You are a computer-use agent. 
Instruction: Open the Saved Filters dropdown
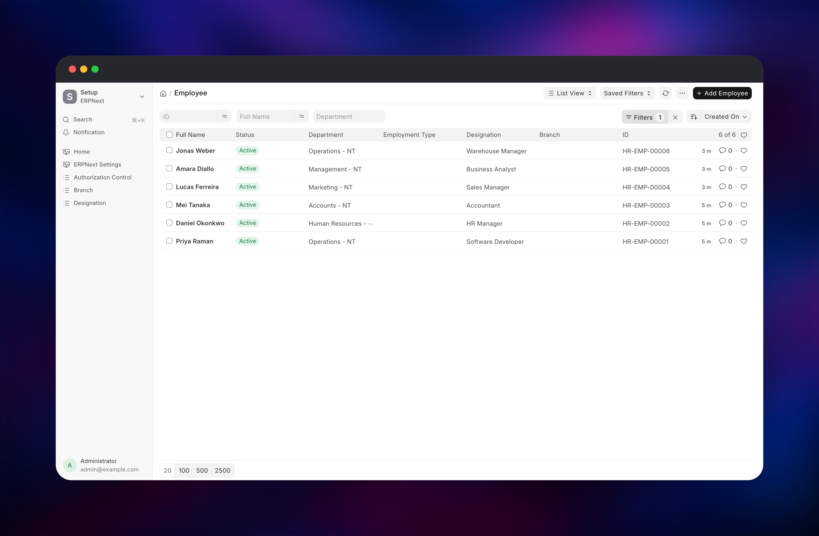coord(627,93)
